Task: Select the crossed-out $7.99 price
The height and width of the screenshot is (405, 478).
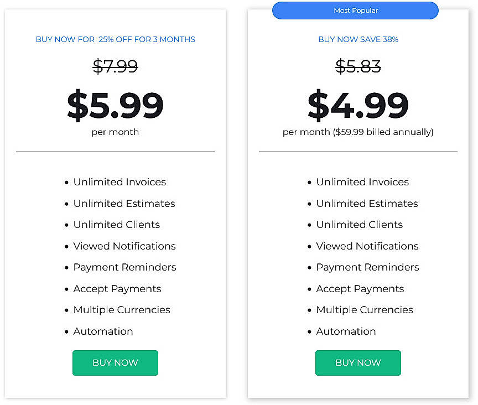Action: 115,66
